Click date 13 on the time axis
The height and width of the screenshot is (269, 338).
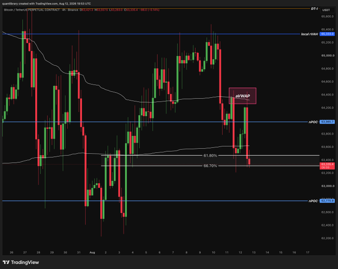(253, 253)
